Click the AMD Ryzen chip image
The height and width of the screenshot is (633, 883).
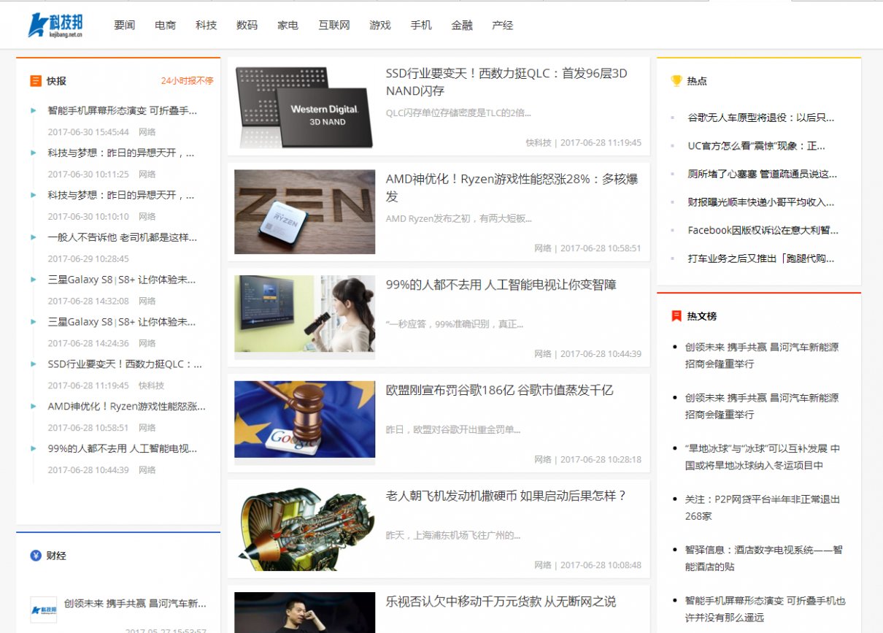[x=304, y=212]
